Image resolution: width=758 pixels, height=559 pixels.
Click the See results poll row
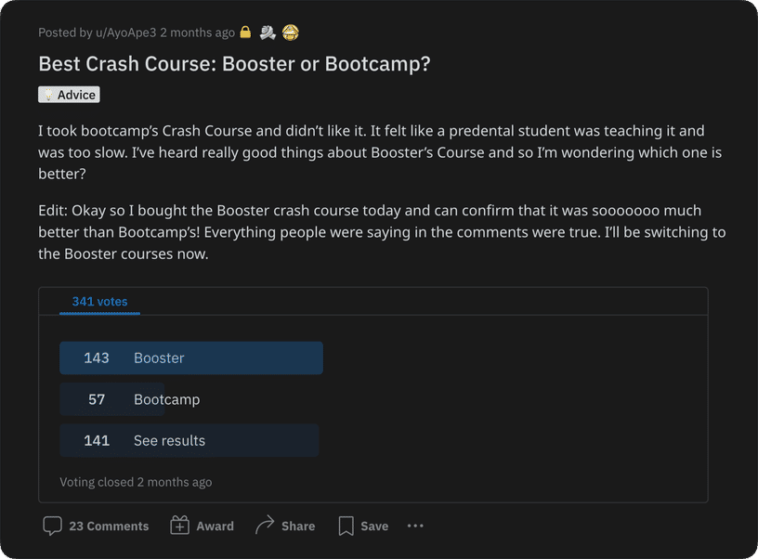click(x=189, y=440)
